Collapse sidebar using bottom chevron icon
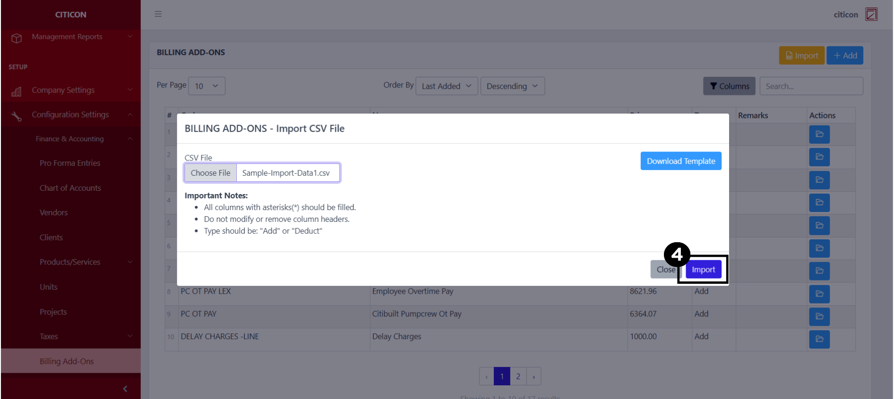 (x=125, y=389)
